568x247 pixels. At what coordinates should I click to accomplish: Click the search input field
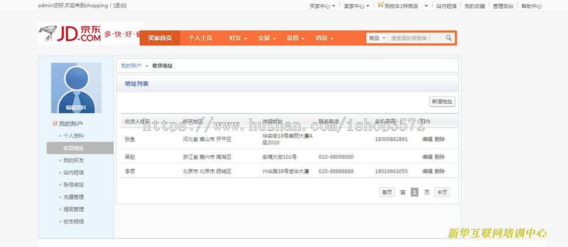click(x=416, y=38)
